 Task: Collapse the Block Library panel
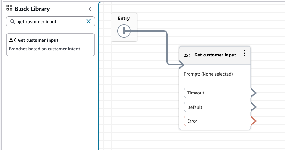(x=90, y=9)
